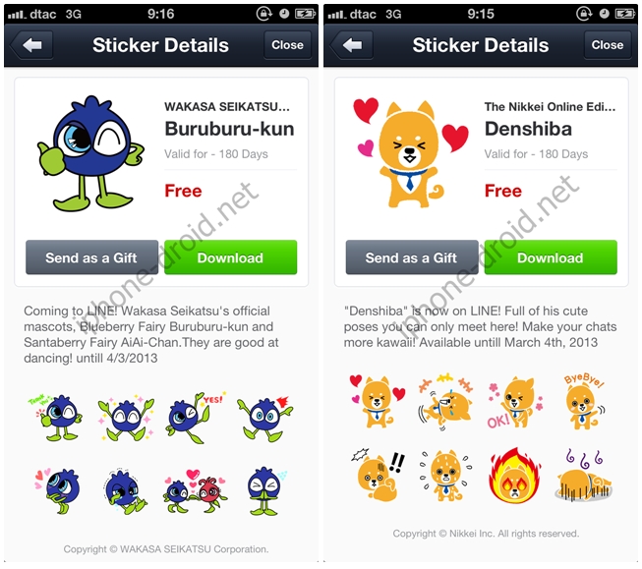Preview the shocked Denshiba sticker with exclamation marks
This screenshot has height=569, width=642.
[378, 477]
